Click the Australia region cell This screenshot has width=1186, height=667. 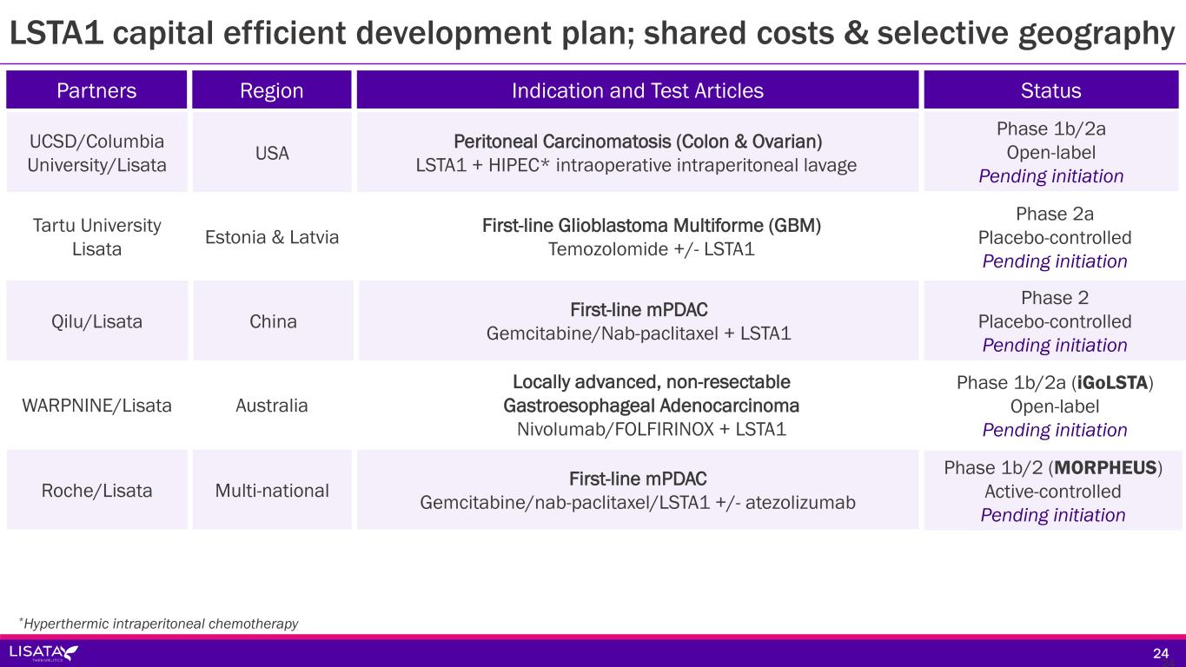pyautogui.click(x=272, y=406)
